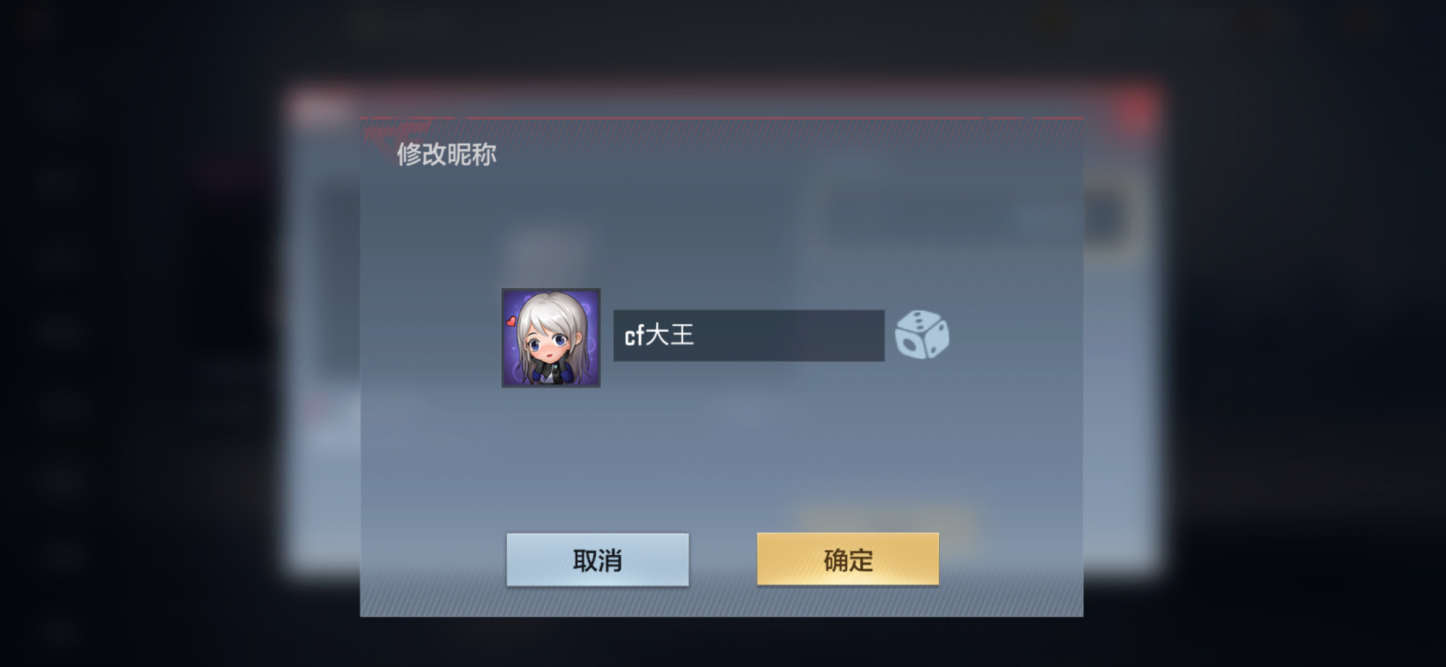This screenshot has height=667, width=1446.
Task: Click empty right side of nickname field
Action: pos(803,335)
